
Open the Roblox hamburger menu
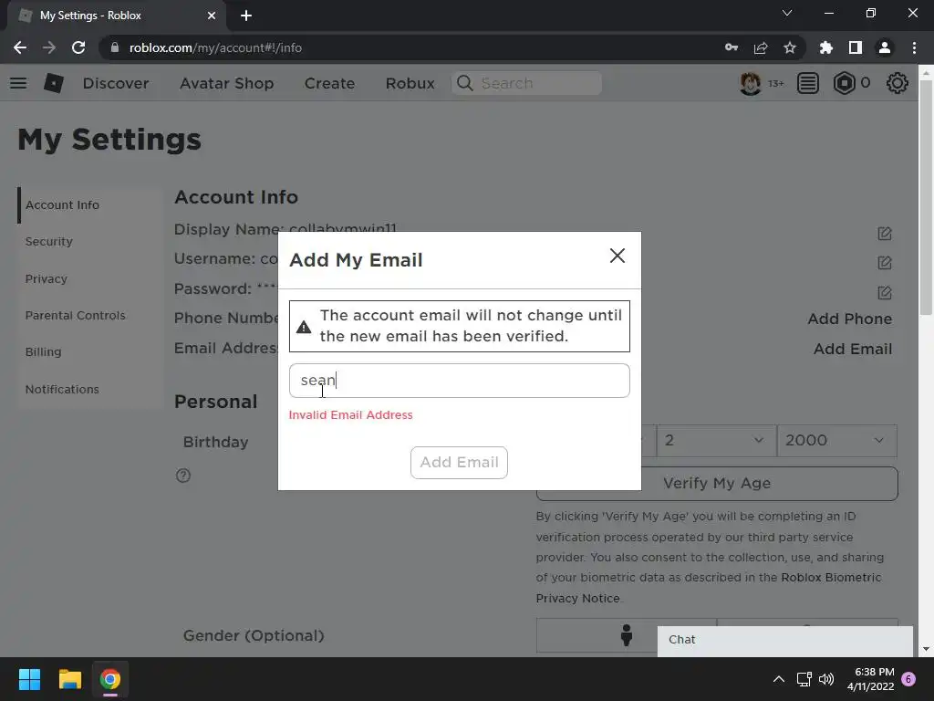(x=18, y=83)
